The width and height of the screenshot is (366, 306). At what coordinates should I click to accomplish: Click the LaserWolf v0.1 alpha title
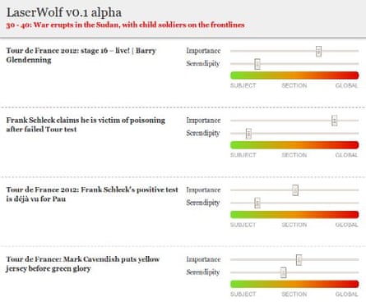pyautogui.click(x=64, y=12)
